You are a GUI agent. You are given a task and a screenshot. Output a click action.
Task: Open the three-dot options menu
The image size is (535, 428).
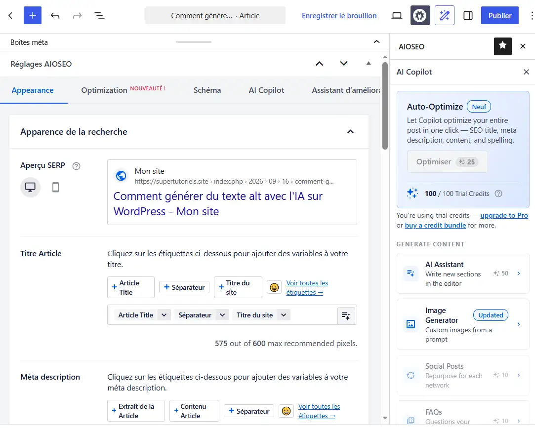pyautogui.click(x=532, y=16)
